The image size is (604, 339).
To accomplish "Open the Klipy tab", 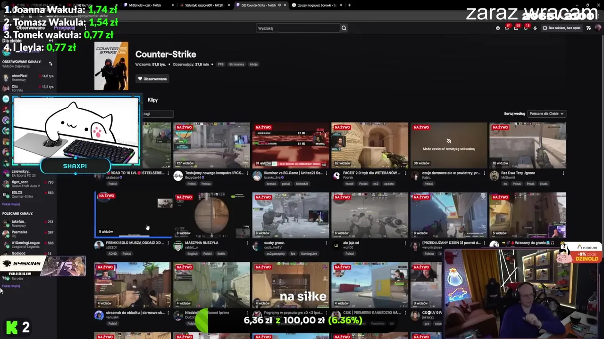I will coord(152,100).
